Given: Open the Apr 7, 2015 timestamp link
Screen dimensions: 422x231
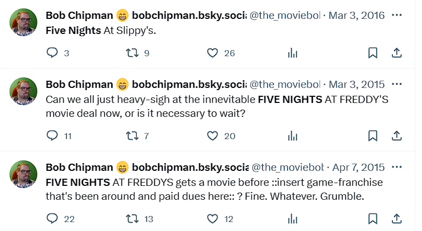Looking at the screenshot, I should click(359, 167).
